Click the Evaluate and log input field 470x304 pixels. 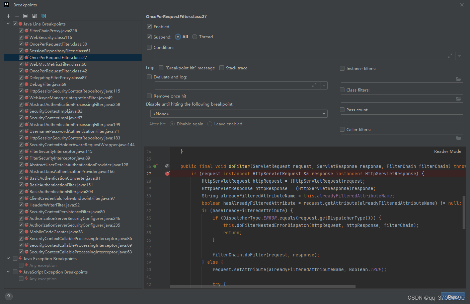[237, 85]
